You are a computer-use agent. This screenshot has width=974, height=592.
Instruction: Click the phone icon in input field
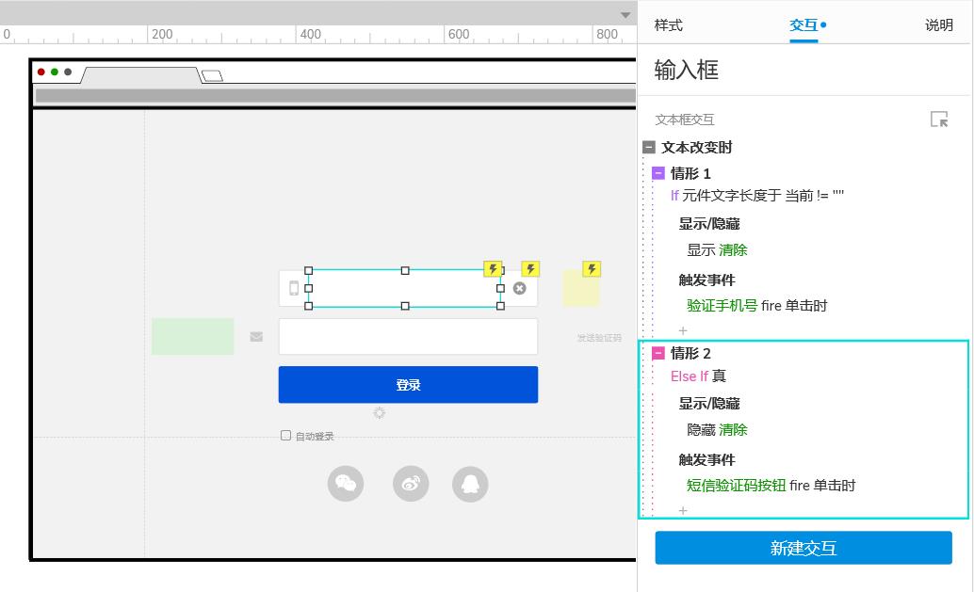[x=294, y=288]
